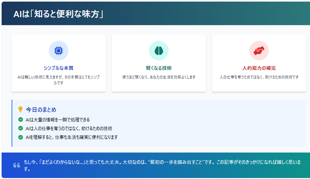Click the blue microchip icon
Image resolution: width=310 pixels, height=179 pixels.
click(x=58, y=50)
